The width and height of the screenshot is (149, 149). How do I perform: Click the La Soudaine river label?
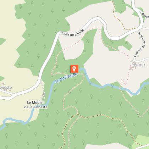tap(66, 78)
